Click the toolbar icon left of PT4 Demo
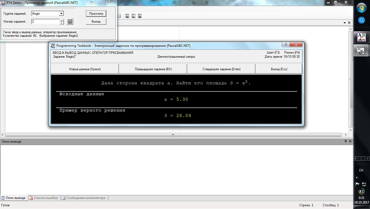Screen dimensions: 370x209 119,16
